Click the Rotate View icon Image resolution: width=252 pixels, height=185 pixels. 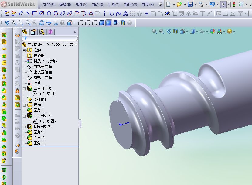pos(42,23)
